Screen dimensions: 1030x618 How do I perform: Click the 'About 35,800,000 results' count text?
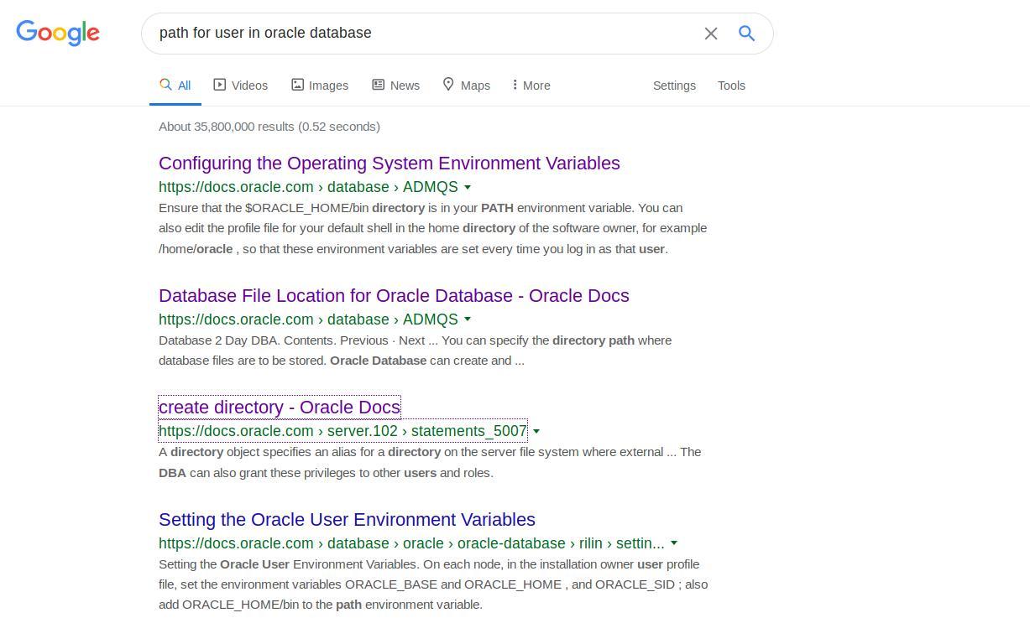(269, 127)
